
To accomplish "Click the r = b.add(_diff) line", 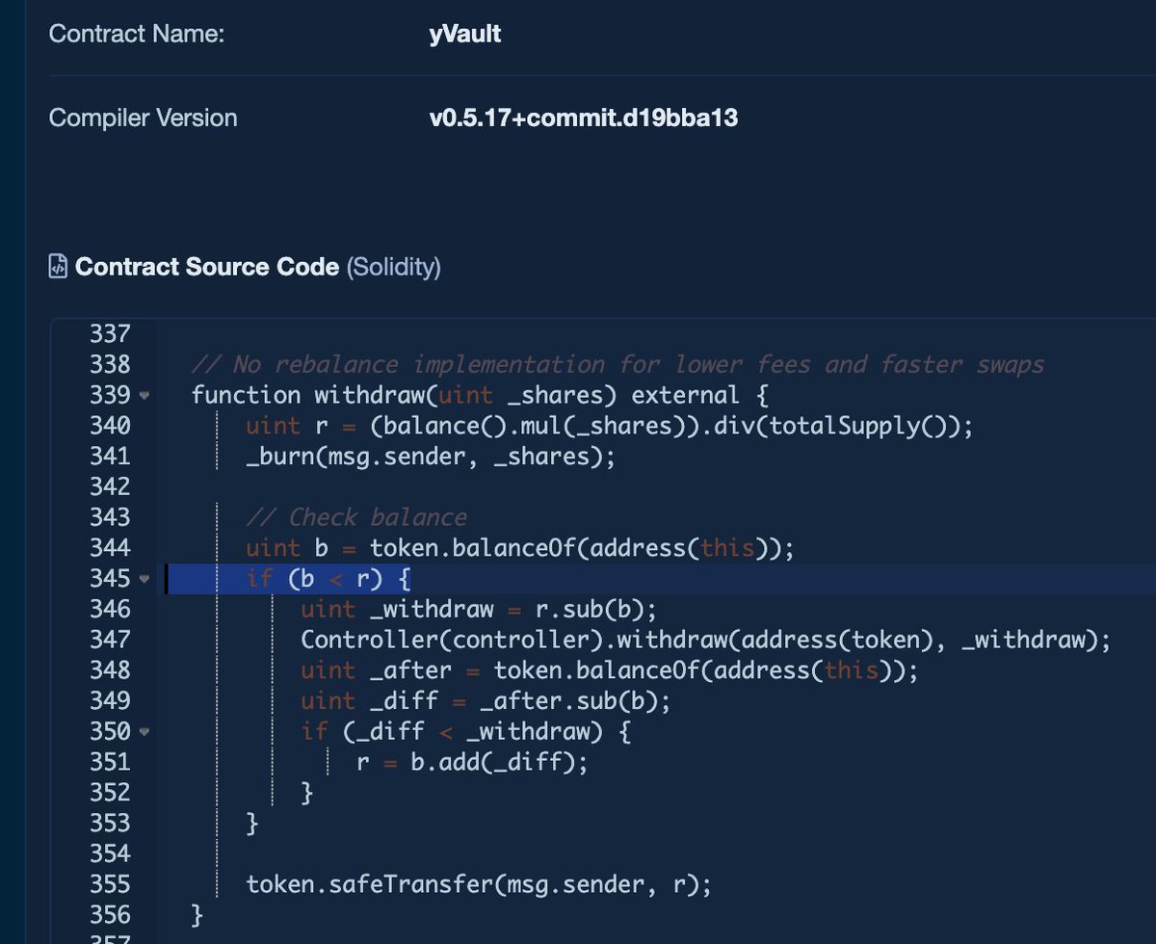I will 472,763.
